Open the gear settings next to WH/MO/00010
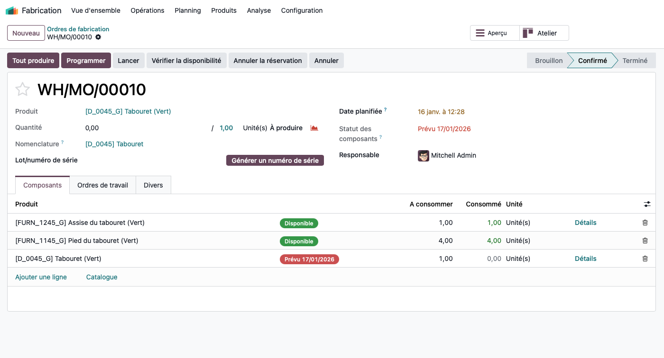Viewport: 664px width, 358px height. click(98, 37)
